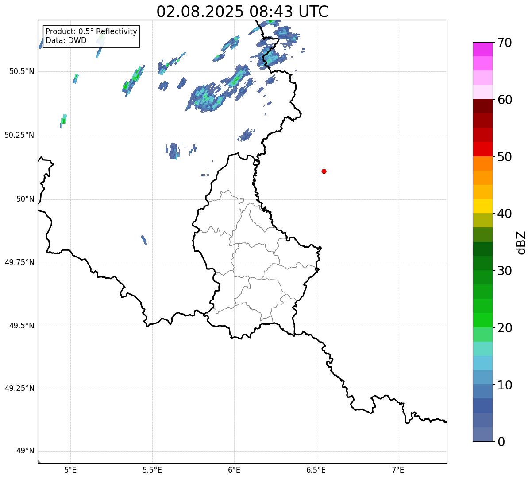Click the orange colorbar swatch below 50
532x479 pixels.
tap(482, 164)
